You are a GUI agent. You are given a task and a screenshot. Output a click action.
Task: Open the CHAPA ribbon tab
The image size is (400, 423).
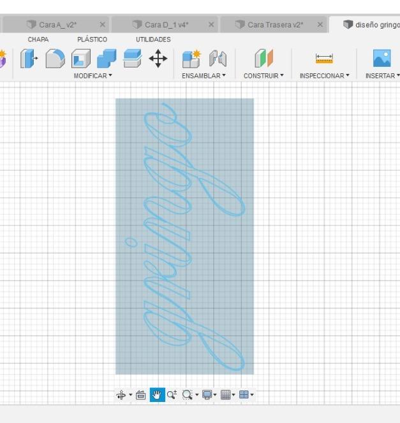(x=38, y=39)
